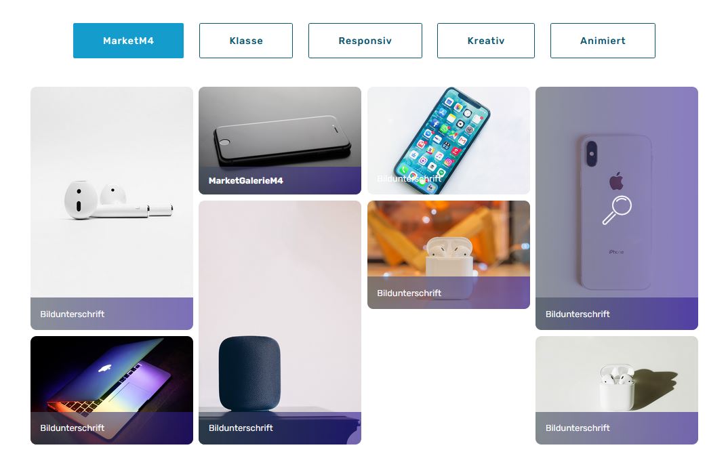
Task: Click the rainbow-lit MacBook thumbnail
Action: click(x=112, y=374)
